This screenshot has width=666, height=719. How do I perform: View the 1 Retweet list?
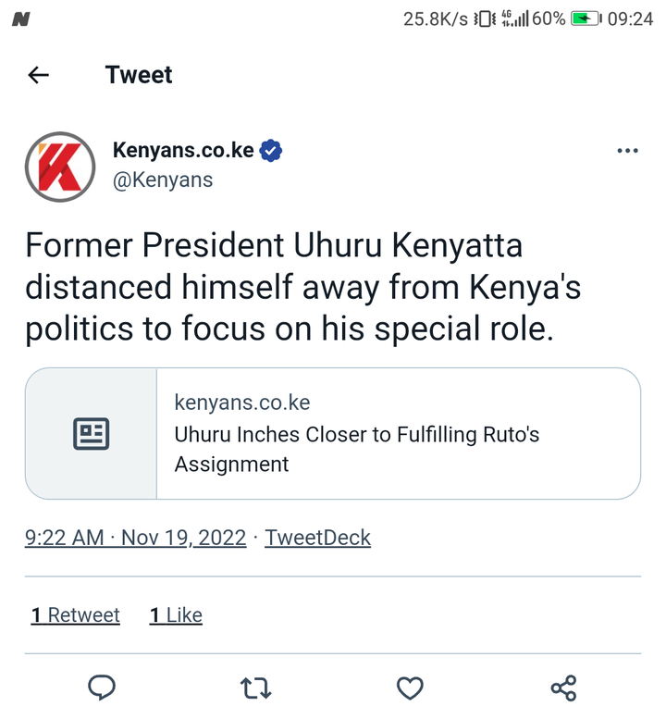(x=76, y=615)
